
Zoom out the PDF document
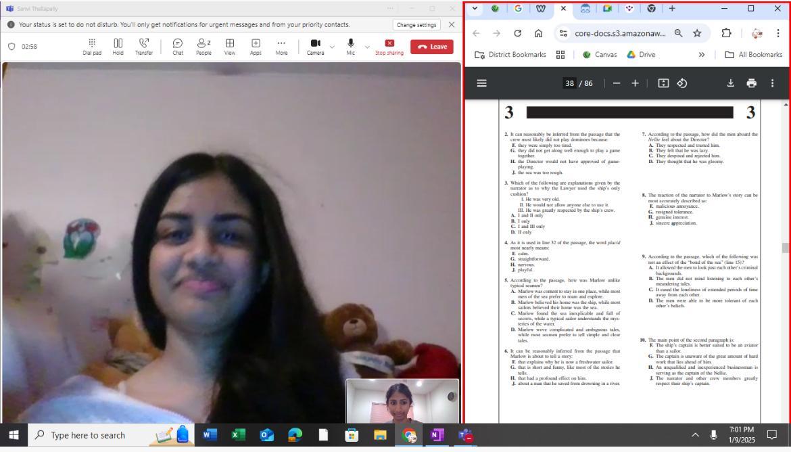[617, 83]
